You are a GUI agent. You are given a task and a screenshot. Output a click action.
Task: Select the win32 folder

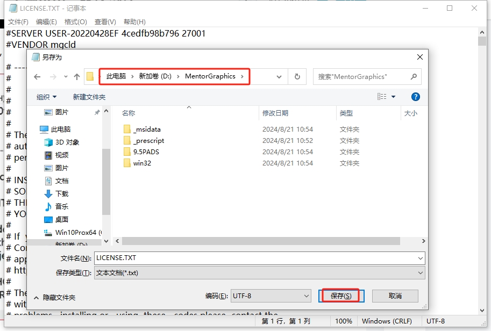coord(137,163)
